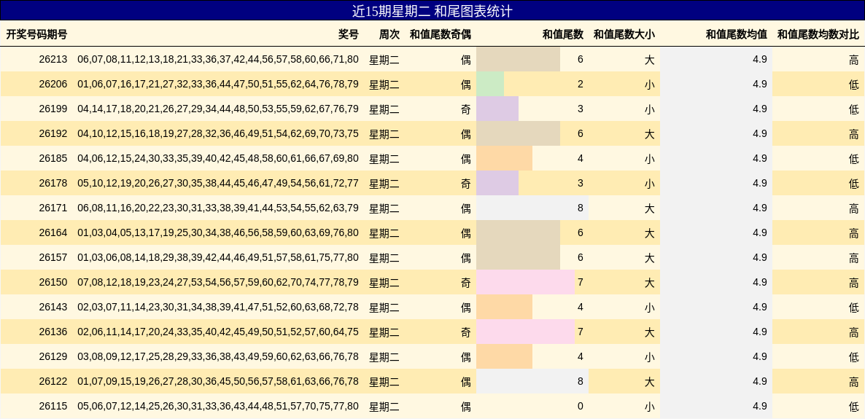
Task: Click the winning numbers of issue 26199
Action: 218,109
